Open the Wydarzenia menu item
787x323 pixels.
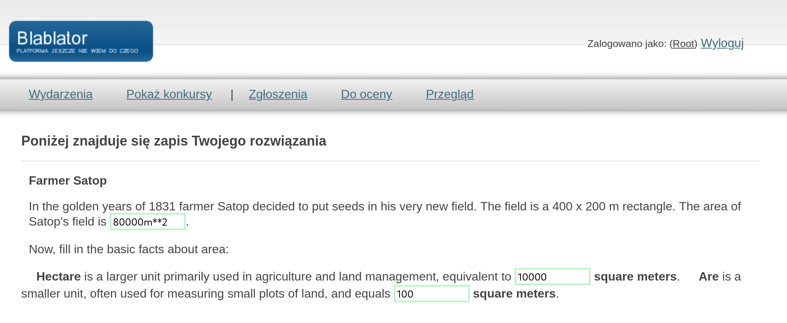pos(61,94)
